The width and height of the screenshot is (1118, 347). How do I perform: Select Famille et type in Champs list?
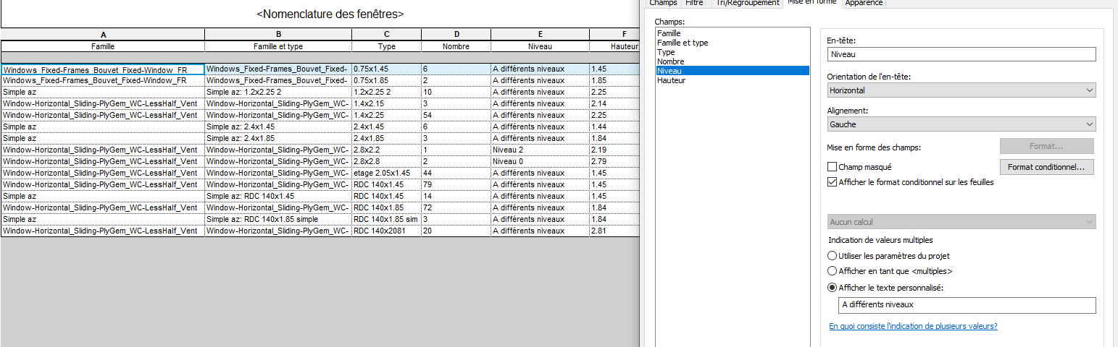tap(683, 43)
